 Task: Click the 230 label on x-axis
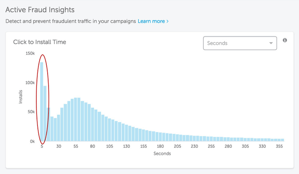click(x=194, y=146)
